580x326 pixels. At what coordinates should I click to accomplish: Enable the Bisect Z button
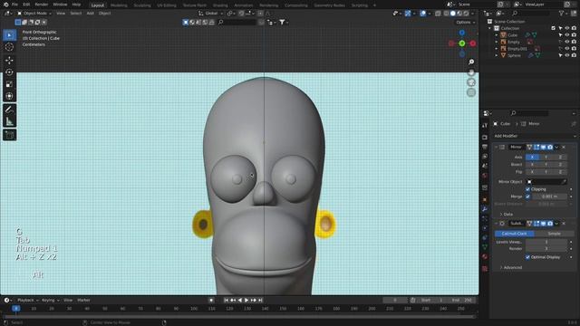pyautogui.click(x=560, y=165)
